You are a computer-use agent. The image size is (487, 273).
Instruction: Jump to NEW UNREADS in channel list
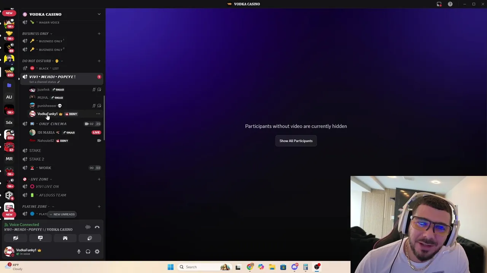pyautogui.click(x=62, y=214)
